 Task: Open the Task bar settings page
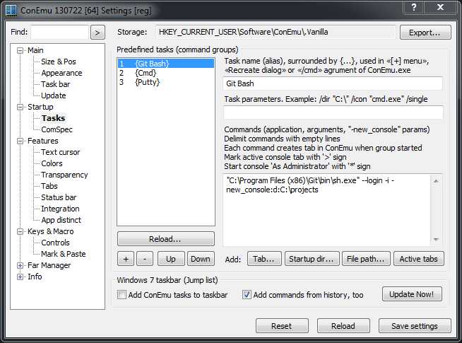click(x=55, y=84)
